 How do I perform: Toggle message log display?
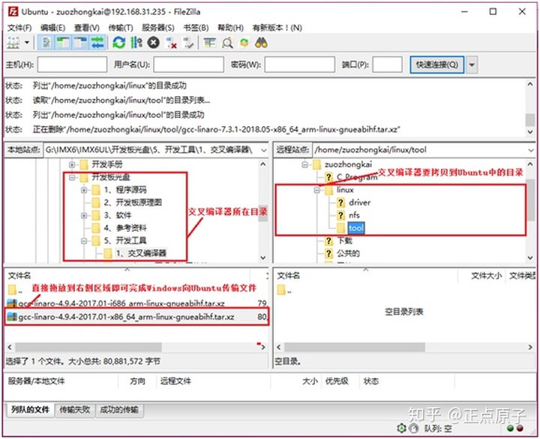click(x=46, y=43)
